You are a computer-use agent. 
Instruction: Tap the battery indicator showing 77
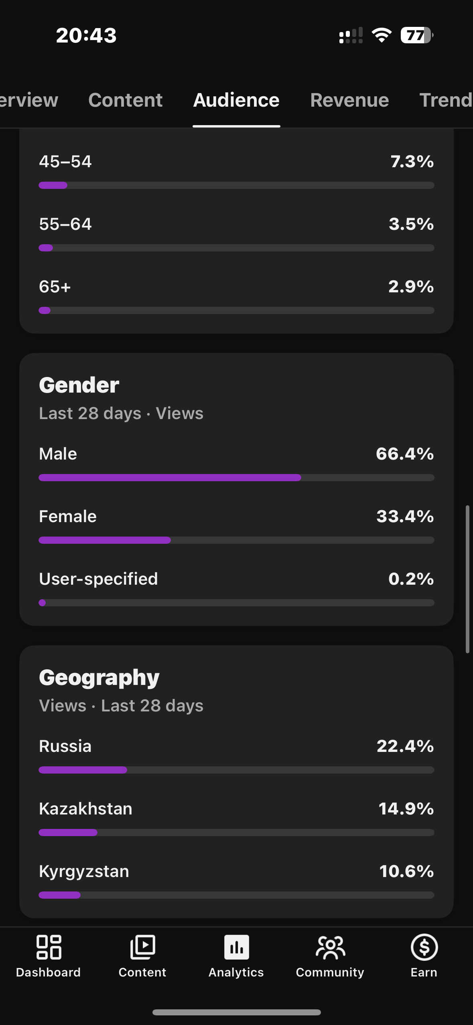tap(417, 35)
